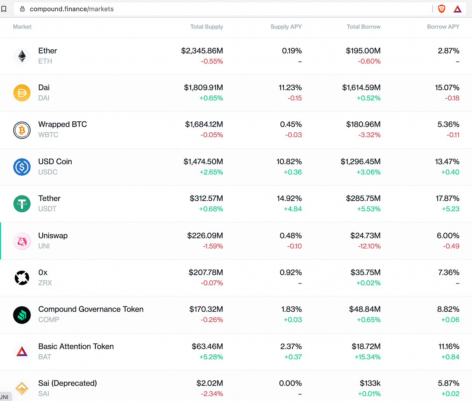Click Ether total borrow $195.00M
Screen dimensions: 472x401
pyautogui.click(x=363, y=51)
